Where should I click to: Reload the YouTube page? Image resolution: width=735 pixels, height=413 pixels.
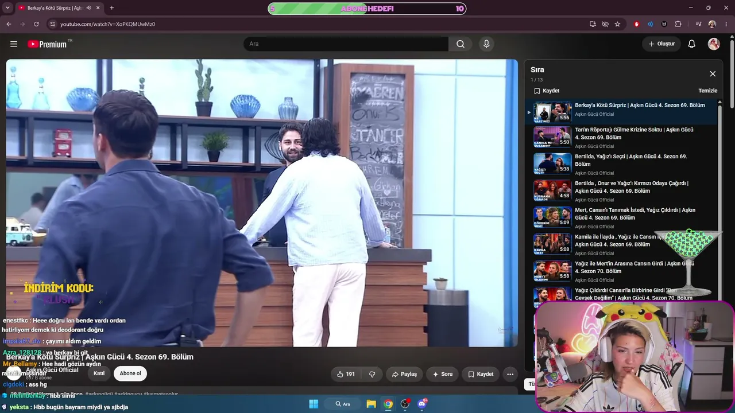(x=36, y=24)
